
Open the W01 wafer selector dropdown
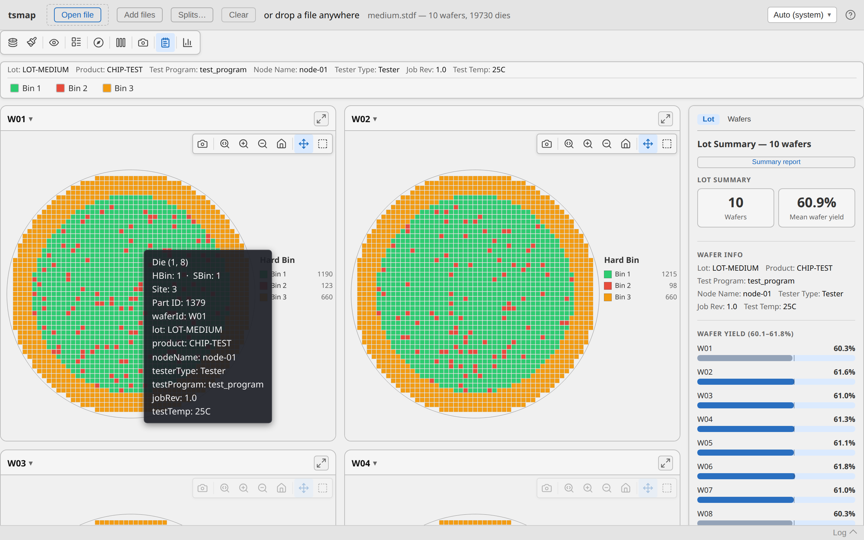(20, 119)
